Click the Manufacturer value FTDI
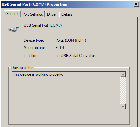The image size is (140, 127). point(60,48)
